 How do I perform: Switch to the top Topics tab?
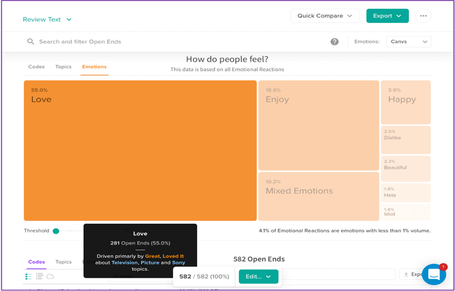tap(63, 67)
